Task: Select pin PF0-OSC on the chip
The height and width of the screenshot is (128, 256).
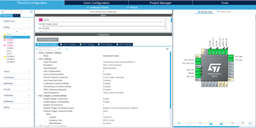Action: pyautogui.click(x=198, y=60)
